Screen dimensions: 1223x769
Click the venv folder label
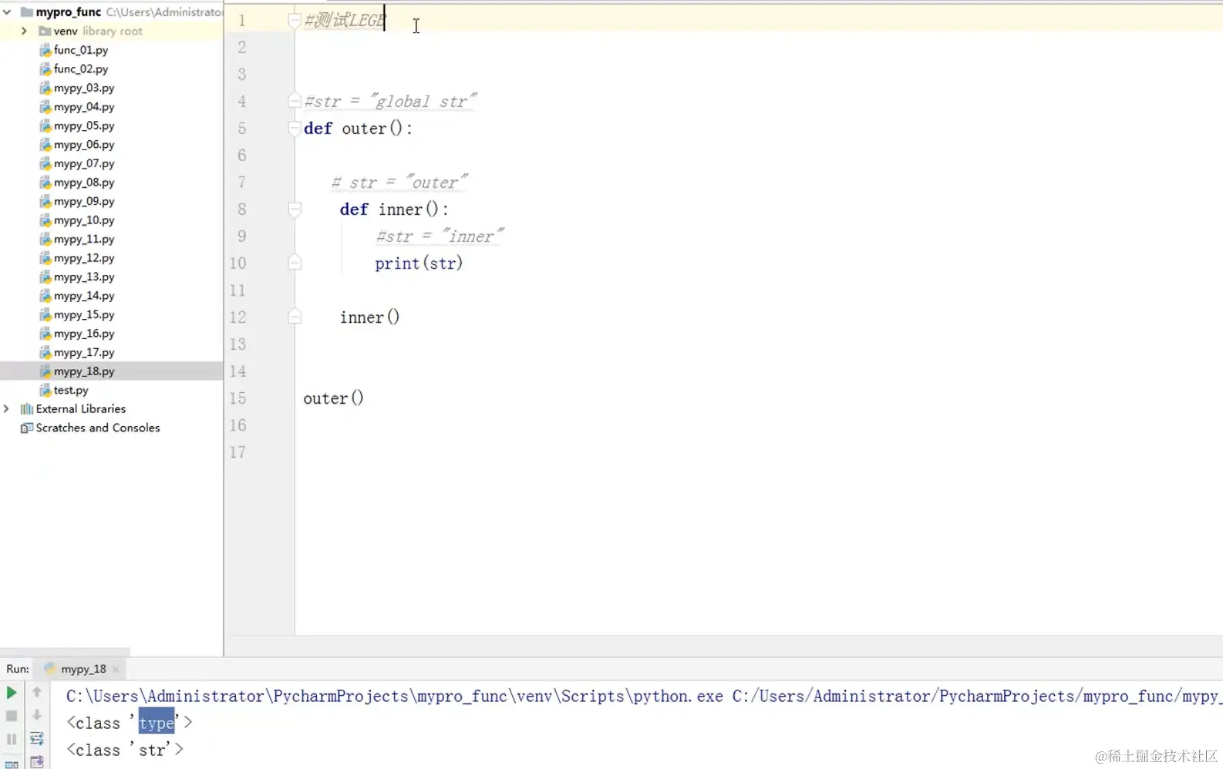[x=65, y=31]
